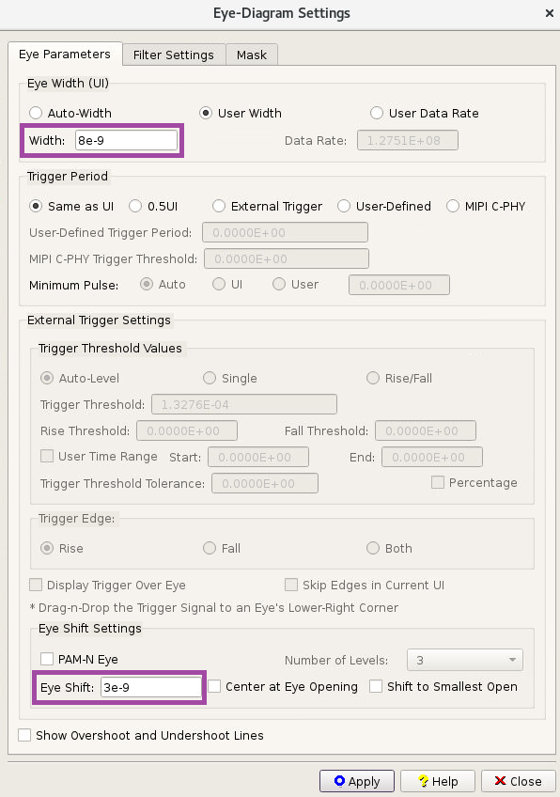Check Center at Eye Opening
The width and height of the screenshot is (560, 797).
(x=214, y=686)
